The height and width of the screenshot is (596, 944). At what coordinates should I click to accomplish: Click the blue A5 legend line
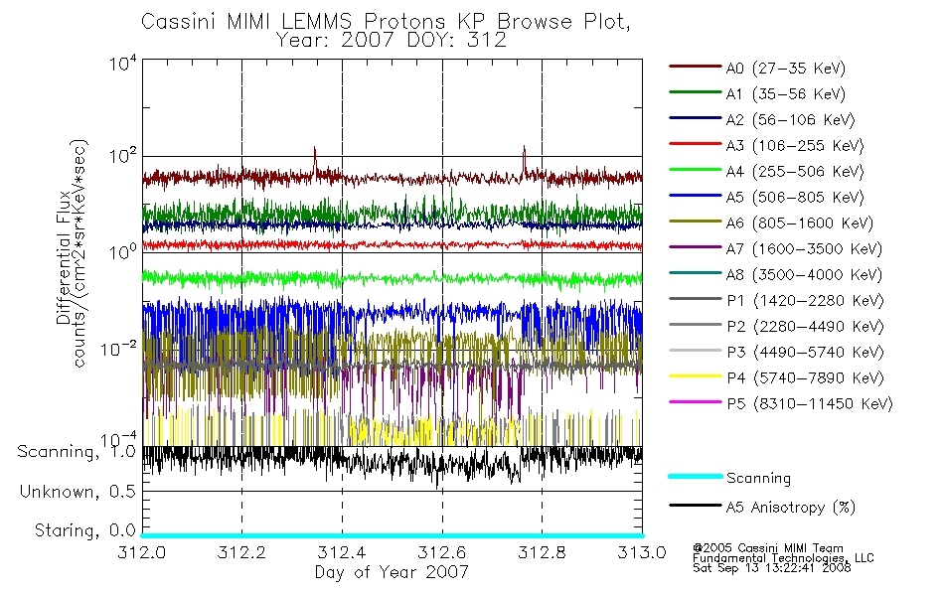pyautogui.click(x=695, y=196)
